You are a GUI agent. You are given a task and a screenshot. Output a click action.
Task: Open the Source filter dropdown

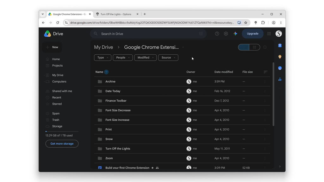[x=168, y=58]
